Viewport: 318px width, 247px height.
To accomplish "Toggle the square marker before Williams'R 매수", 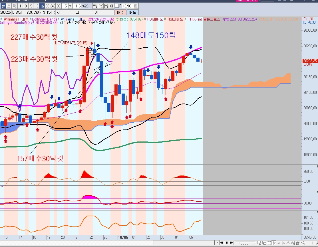I will pyautogui.click(x=1, y=19).
